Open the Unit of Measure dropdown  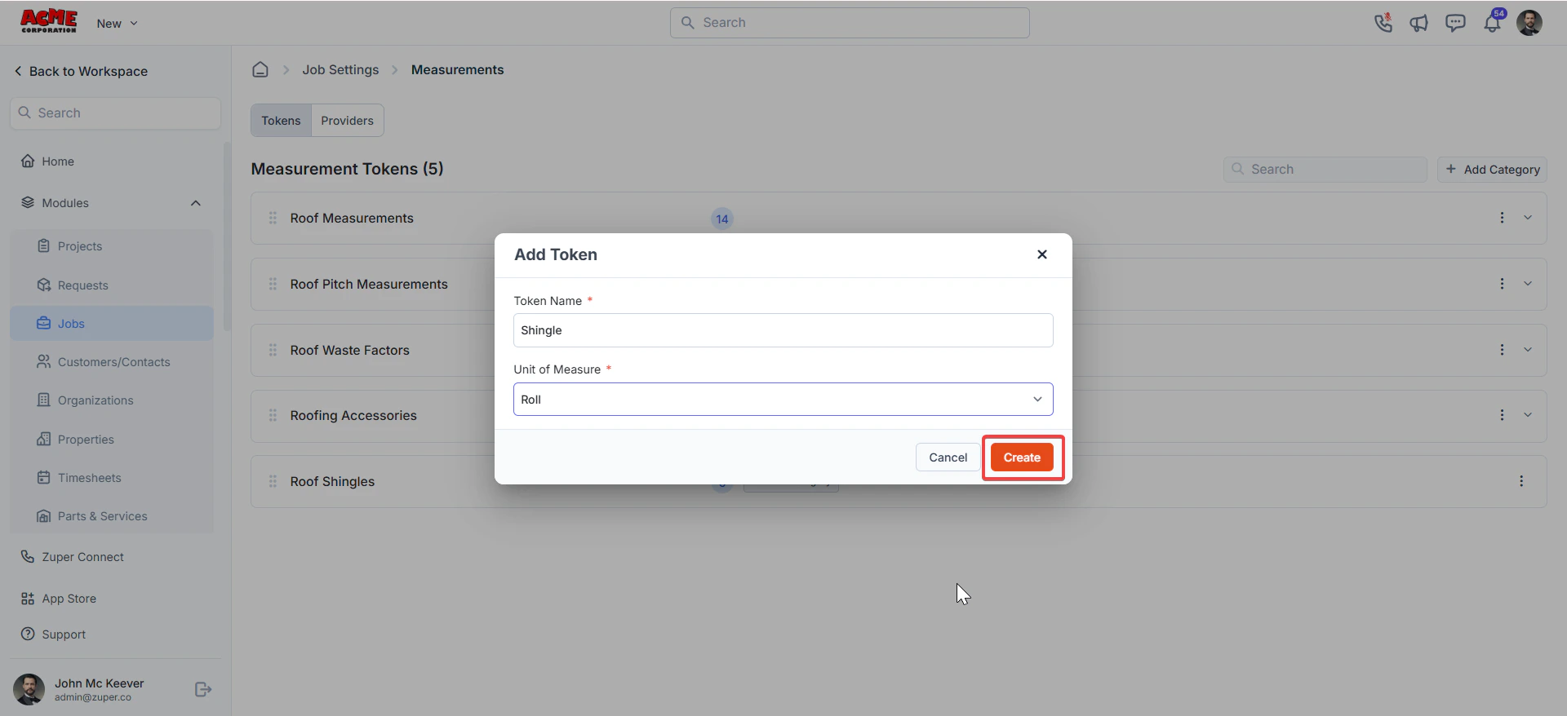pyautogui.click(x=783, y=400)
